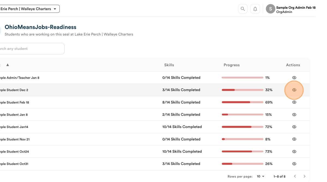Screen dimensions: 327x182
Task: Click the 32% progress value
Action: 269,90
